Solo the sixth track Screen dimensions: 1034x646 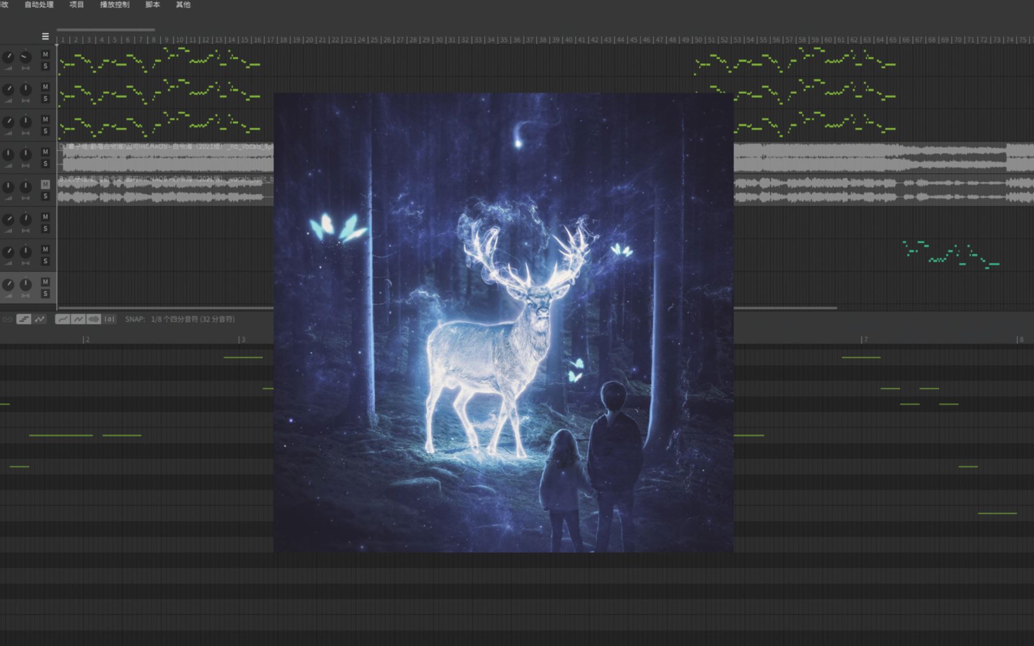(x=45, y=229)
